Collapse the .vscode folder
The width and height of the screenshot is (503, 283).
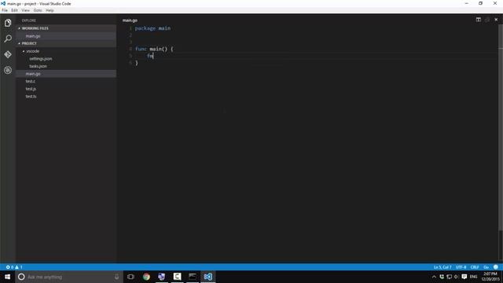click(x=24, y=51)
